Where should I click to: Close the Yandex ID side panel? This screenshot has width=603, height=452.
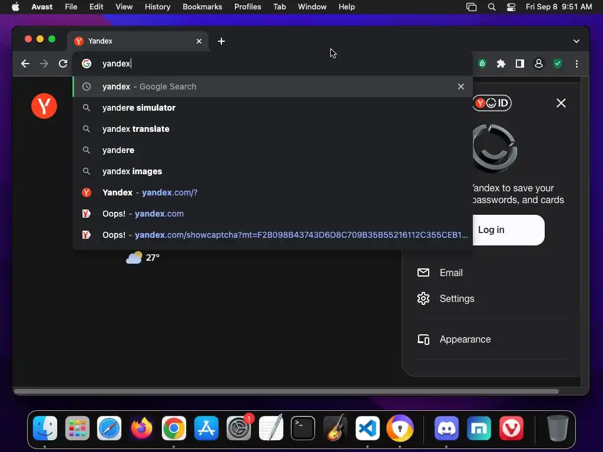561,103
